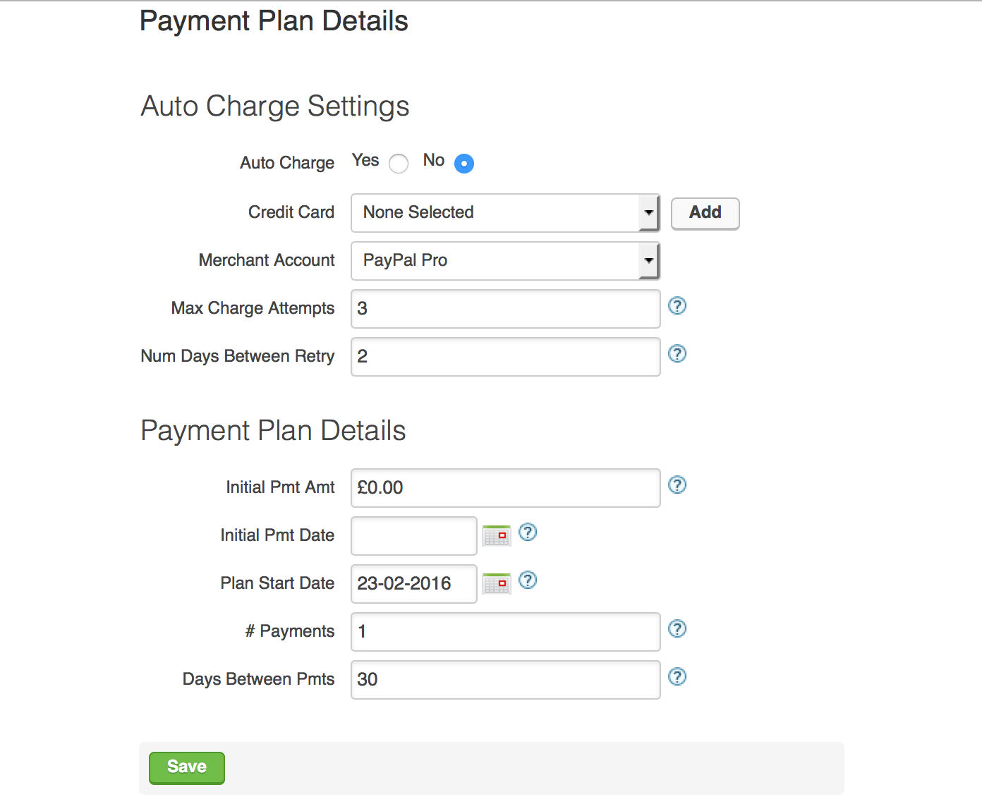
Task: Click the empty Initial Pmt Date field
Action: (414, 536)
